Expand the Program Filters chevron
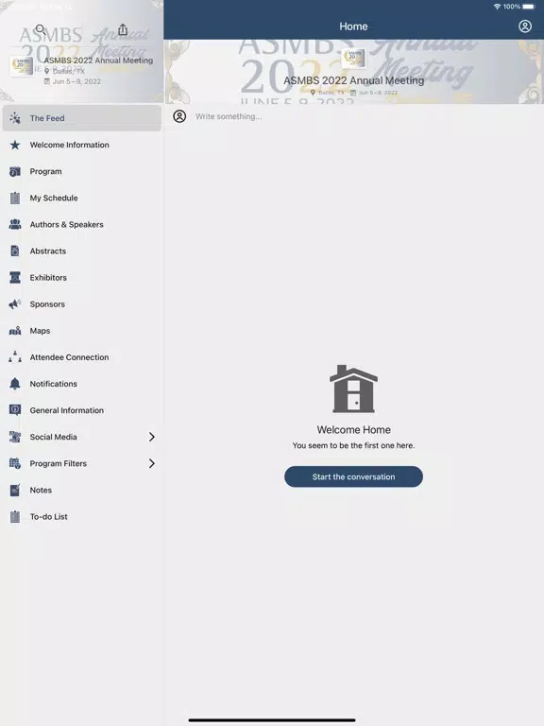 [152, 463]
